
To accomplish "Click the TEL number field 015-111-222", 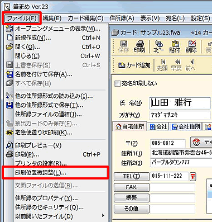I will 169,176.
